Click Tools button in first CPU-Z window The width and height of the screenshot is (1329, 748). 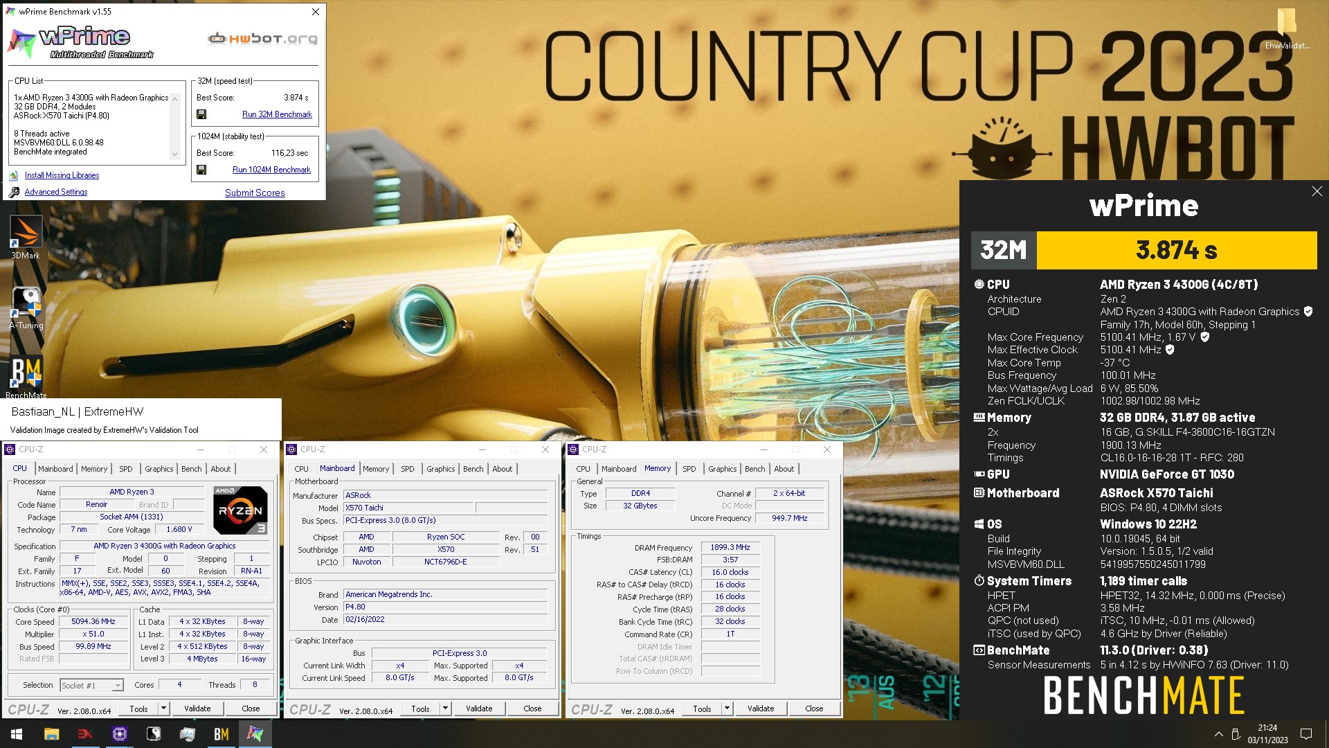[138, 709]
